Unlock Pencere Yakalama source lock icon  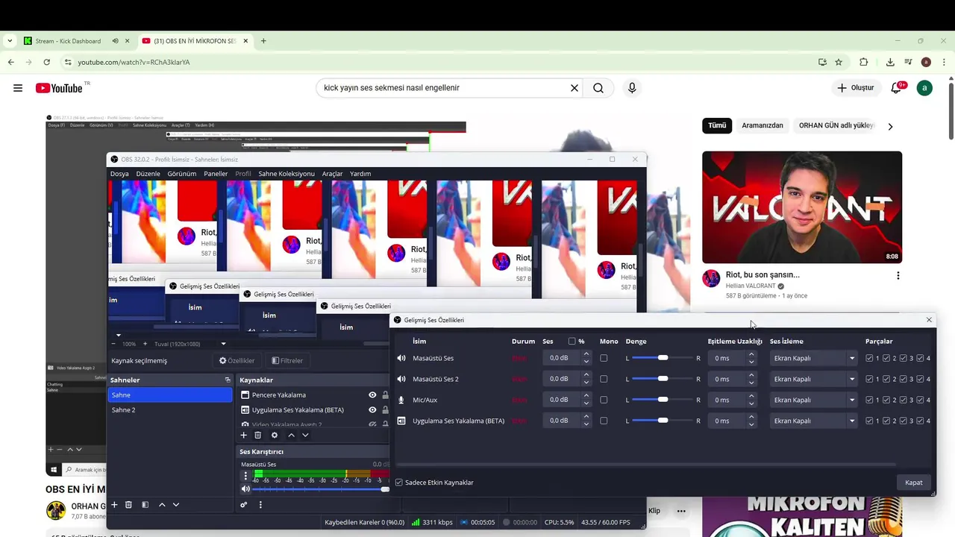click(386, 395)
